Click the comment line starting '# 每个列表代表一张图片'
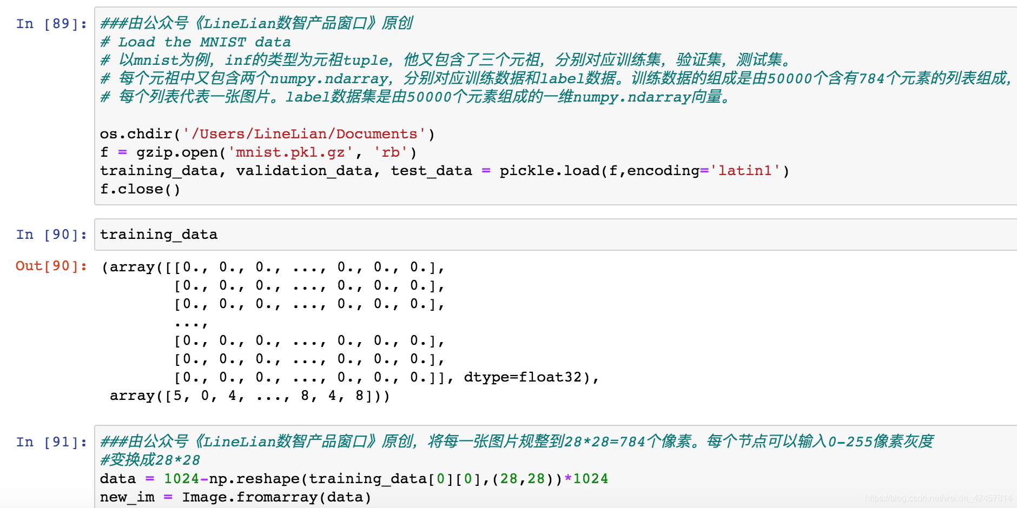The image size is (1017, 508). coord(416,97)
